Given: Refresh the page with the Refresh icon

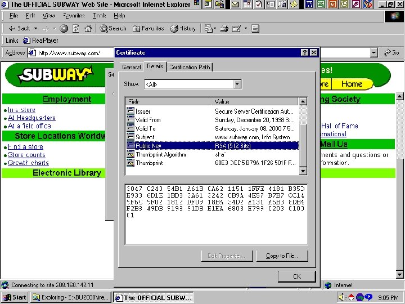Looking at the screenshot, I should [x=76, y=29].
